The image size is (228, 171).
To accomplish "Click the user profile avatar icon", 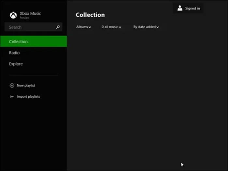I will 180,8.
